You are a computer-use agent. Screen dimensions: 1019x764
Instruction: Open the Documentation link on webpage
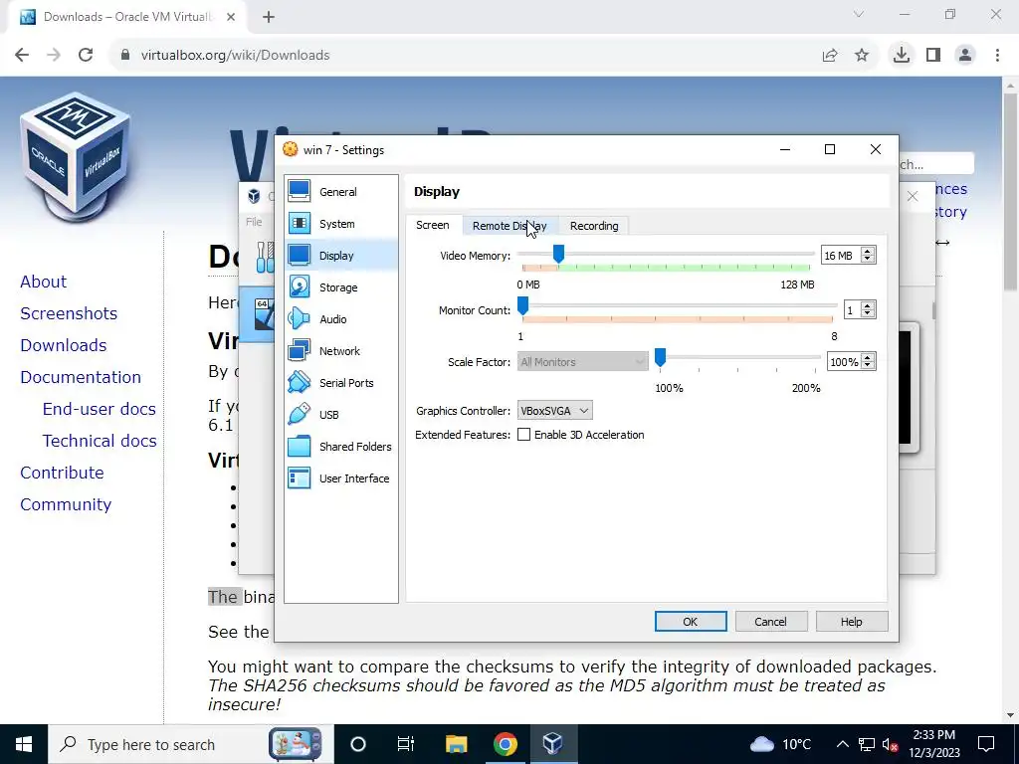81,377
